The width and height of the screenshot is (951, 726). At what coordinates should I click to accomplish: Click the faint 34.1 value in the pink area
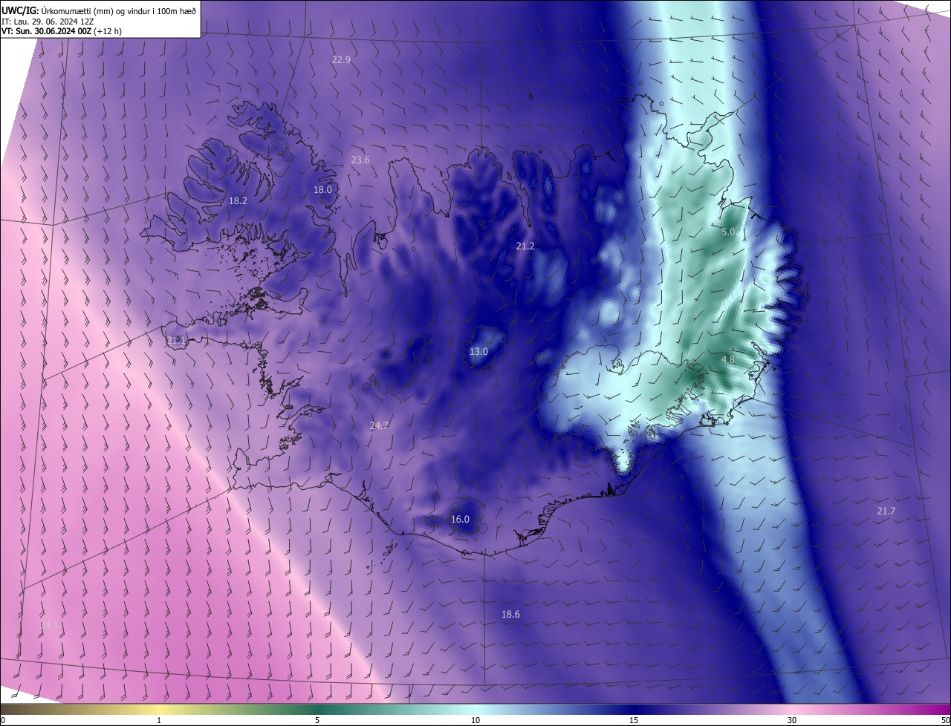pos(48,626)
